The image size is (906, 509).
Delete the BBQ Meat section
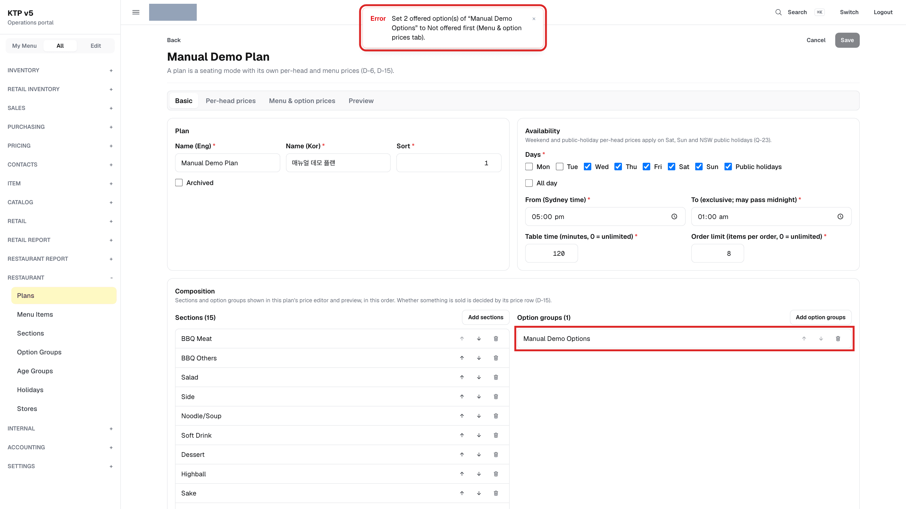pos(495,339)
